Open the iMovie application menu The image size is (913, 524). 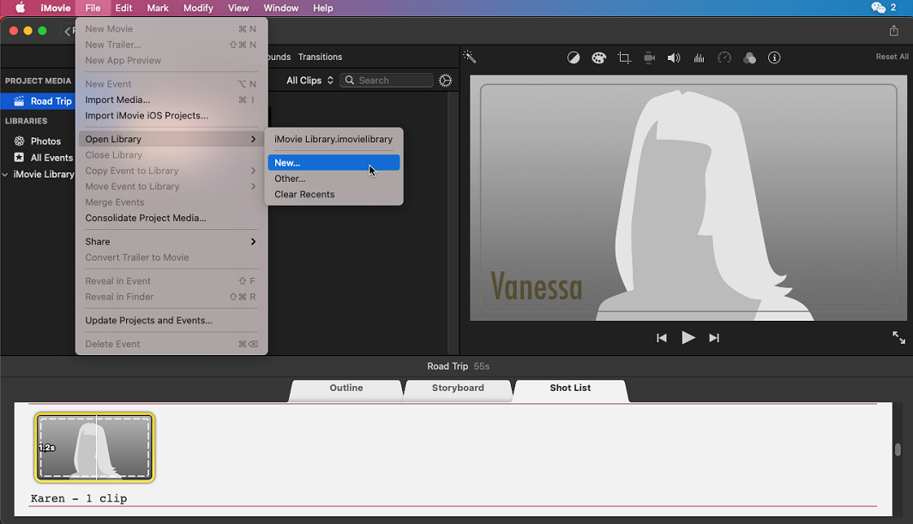pos(56,8)
